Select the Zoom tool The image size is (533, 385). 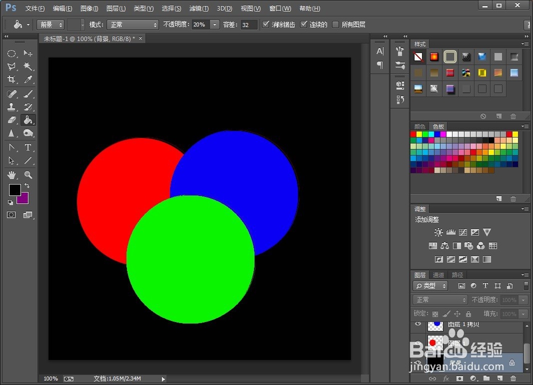tap(28, 175)
